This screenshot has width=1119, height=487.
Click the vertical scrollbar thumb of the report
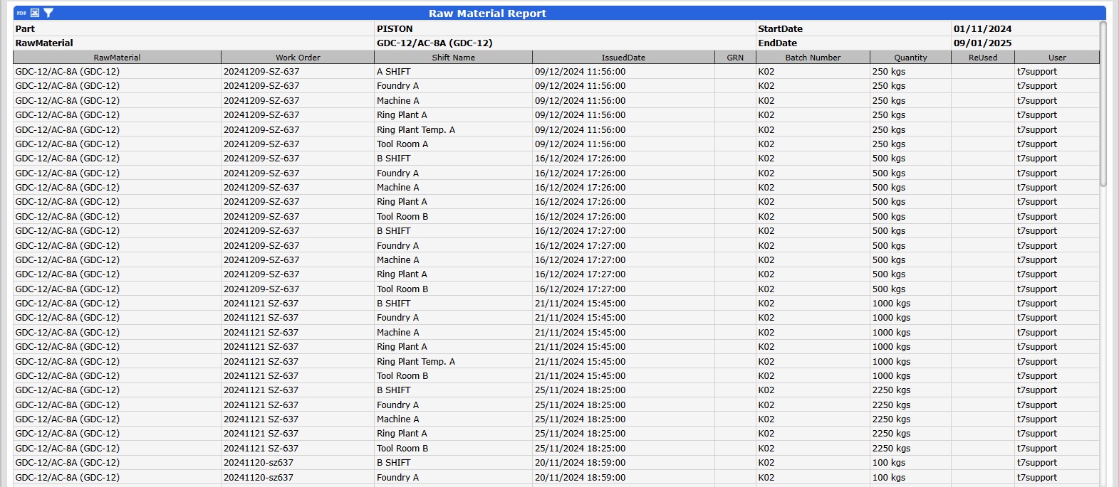click(1103, 104)
